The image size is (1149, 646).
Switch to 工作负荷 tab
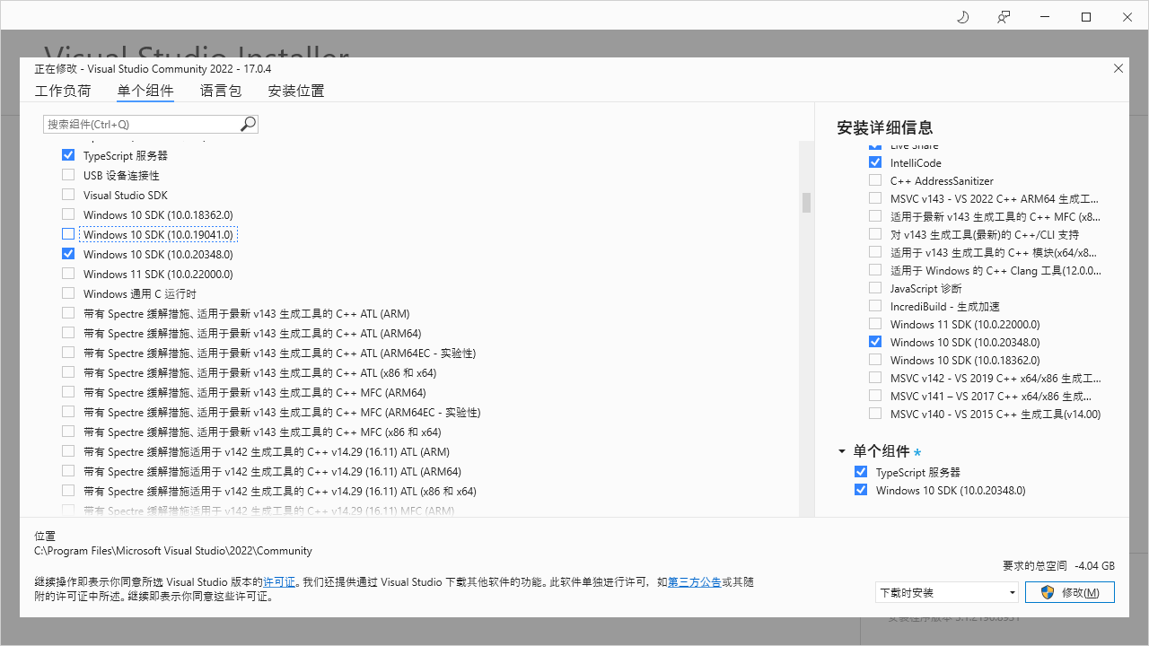tap(63, 91)
